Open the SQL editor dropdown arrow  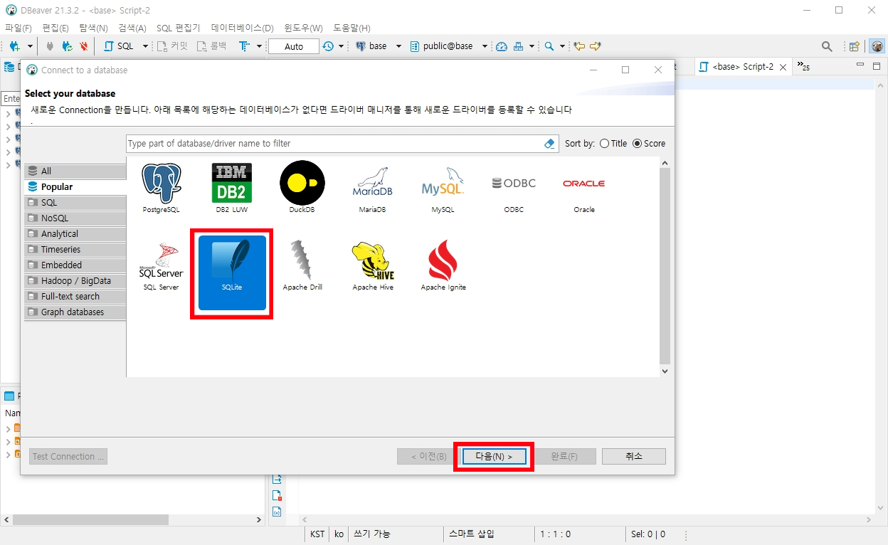pos(145,46)
